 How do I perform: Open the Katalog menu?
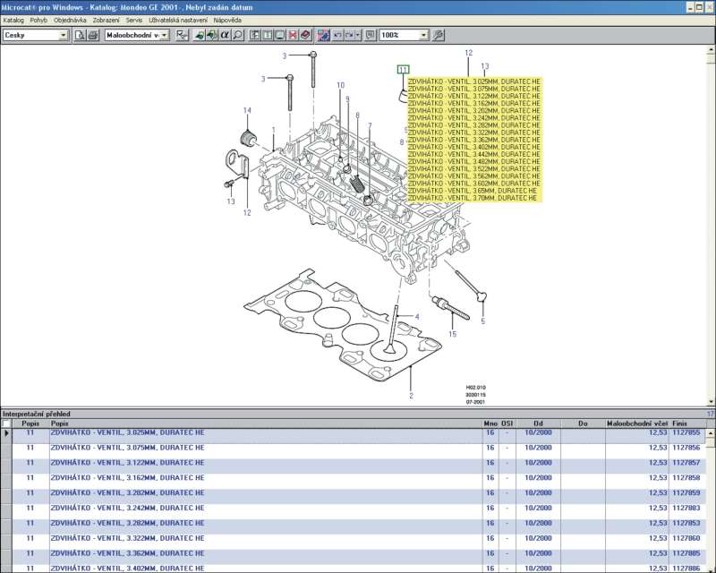[x=13, y=19]
